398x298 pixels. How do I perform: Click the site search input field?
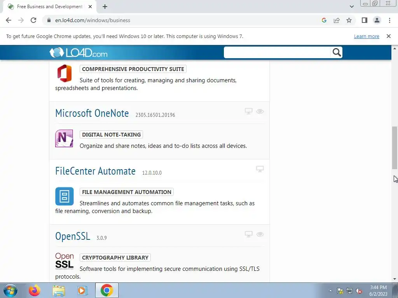(277, 52)
